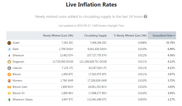Click the Ethereum diamond icon

click(9, 56)
